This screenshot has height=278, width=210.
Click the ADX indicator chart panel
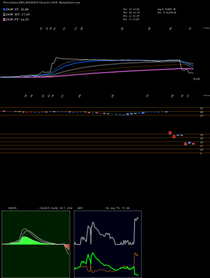(x=108, y=244)
